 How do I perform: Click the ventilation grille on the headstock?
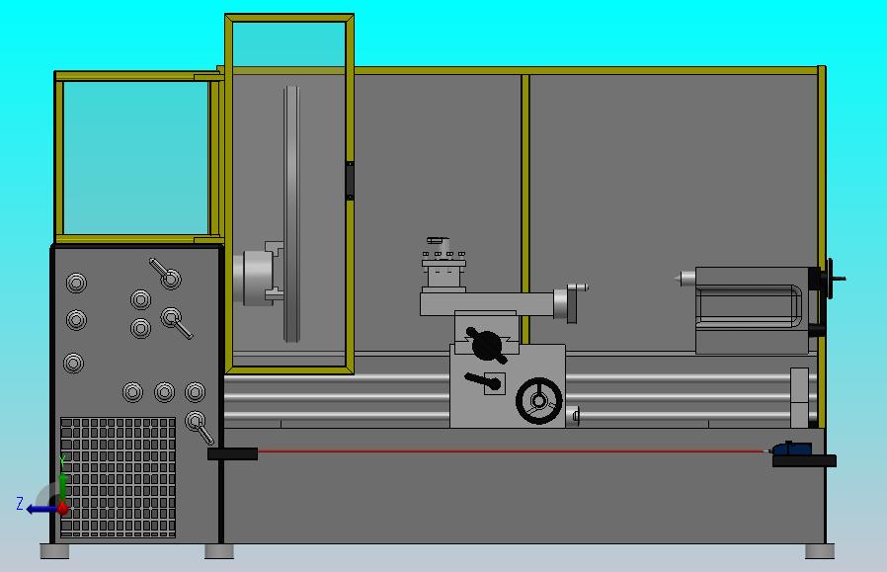[118, 477]
